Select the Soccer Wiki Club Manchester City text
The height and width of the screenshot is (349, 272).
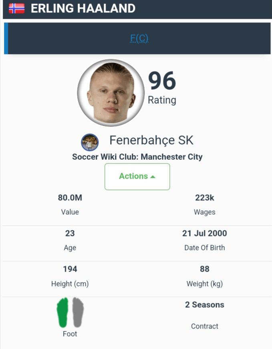[x=137, y=157]
